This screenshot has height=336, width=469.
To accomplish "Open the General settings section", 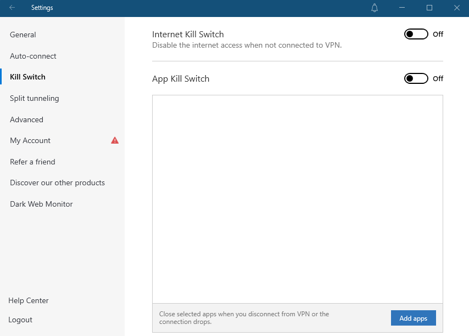I will 23,35.
